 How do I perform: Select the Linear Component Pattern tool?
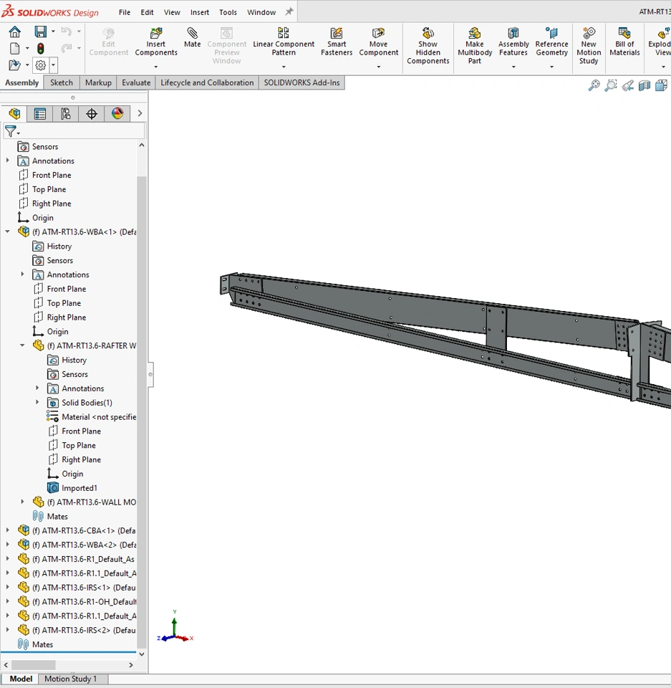click(x=284, y=42)
